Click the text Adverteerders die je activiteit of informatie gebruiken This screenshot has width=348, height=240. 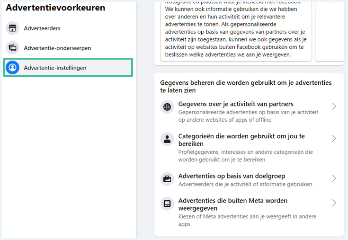(245, 184)
